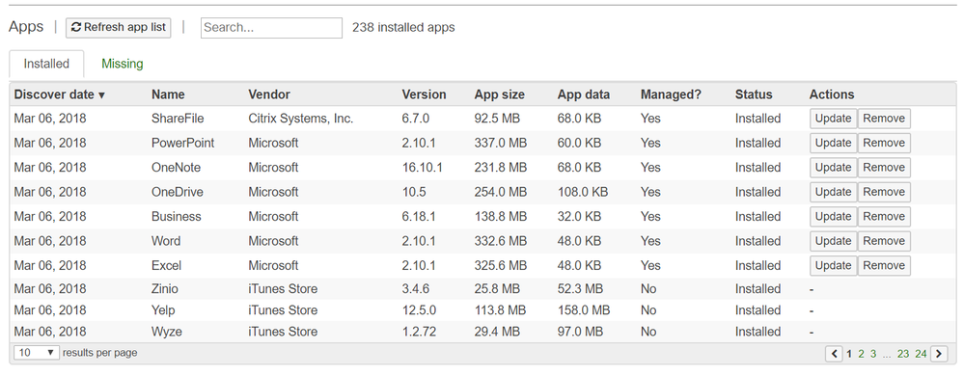Viewport: 964px width, 375px height.
Task: Click the Citrix Systems, Inc. vendor cell
Action: pos(301,119)
